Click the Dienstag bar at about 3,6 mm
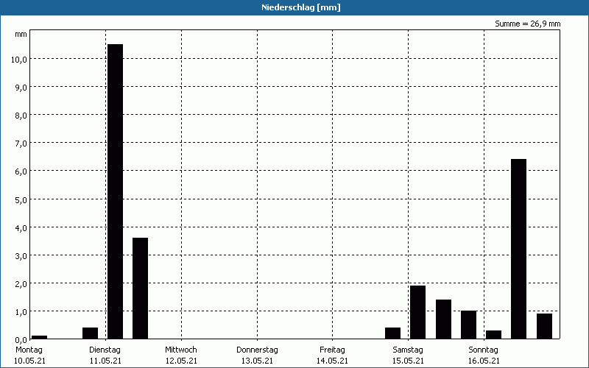This screenshot has width=589, height=368. pos(140,289)
